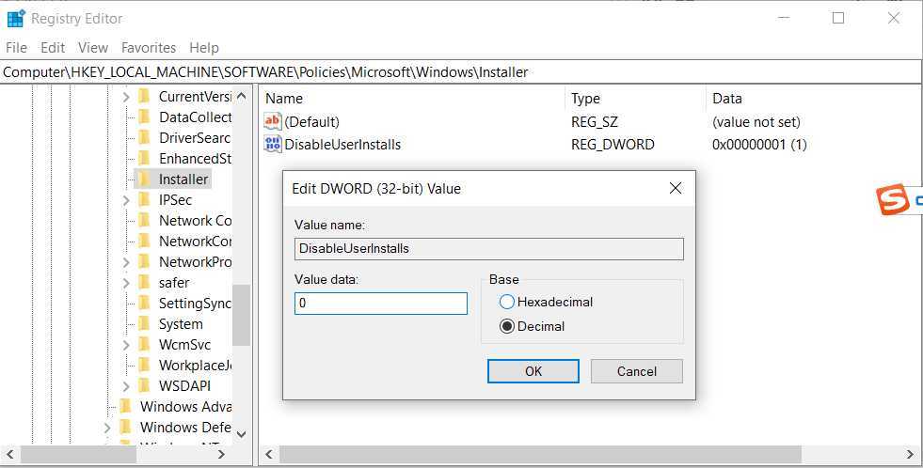Viewport: 923px width, 468px height.
Task: Click the NetworkConnectivity folder icon
Action: pyautogui.click(x=144, y=242)
